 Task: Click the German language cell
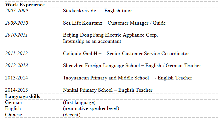[13, 103]
